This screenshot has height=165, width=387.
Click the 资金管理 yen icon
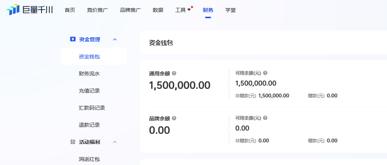(x=72, y=39)
